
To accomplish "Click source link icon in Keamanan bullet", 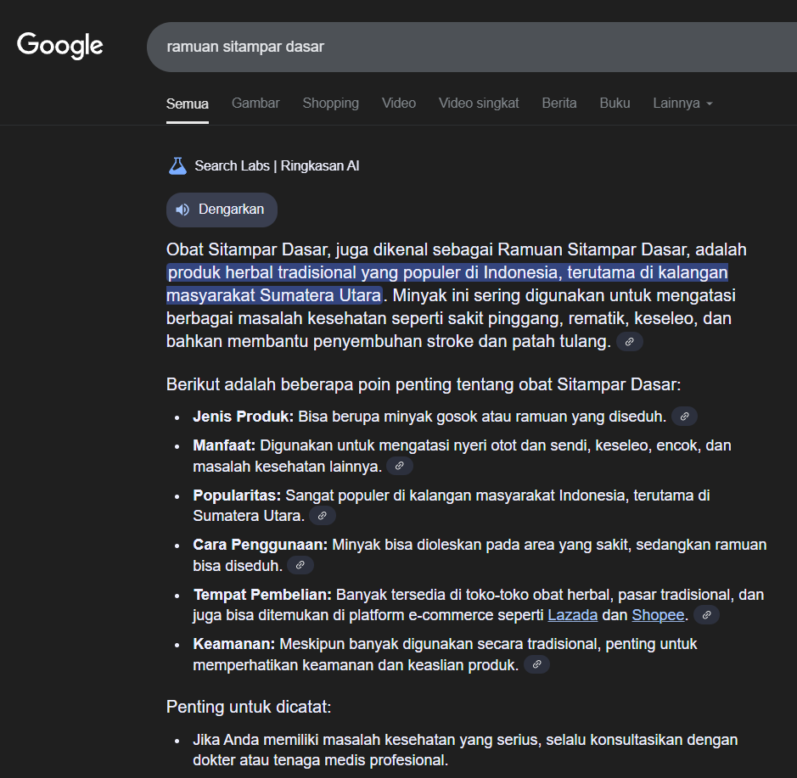I will click(536, 665).
